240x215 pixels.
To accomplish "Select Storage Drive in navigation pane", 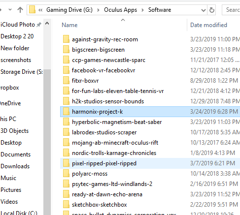I will [x=22, y=72].
